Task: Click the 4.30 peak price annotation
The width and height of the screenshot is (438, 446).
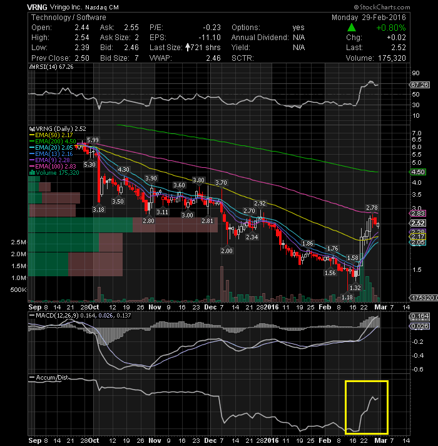Action: tap(123, 170)
